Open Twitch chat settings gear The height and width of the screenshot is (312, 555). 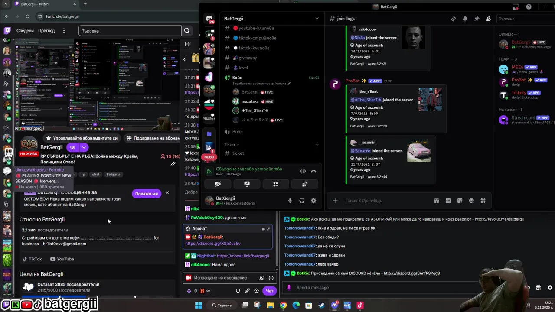click(x=256, y=291)
